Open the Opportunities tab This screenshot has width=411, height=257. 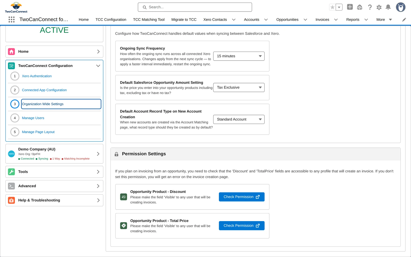[x=287, y=20]
